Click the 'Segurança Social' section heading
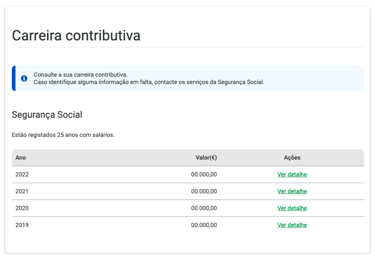 tap(47, 115)
